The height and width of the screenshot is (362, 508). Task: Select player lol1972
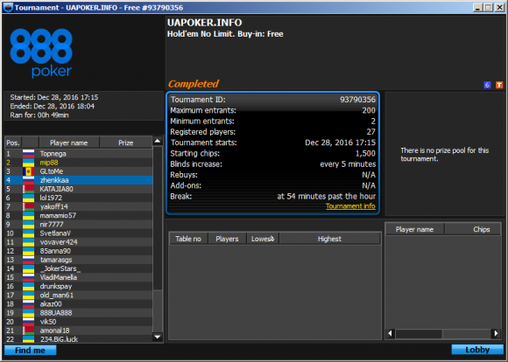pyautogui.click(x=79, y=198)
